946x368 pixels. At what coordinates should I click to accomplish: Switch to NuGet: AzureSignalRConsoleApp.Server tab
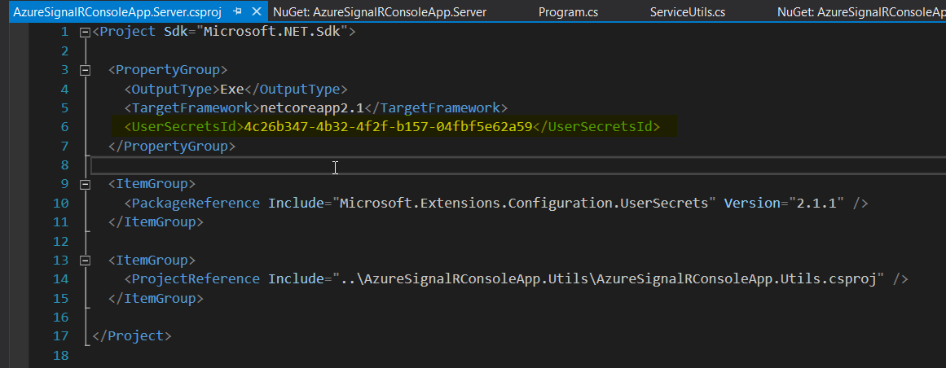(x=380, y=11)
